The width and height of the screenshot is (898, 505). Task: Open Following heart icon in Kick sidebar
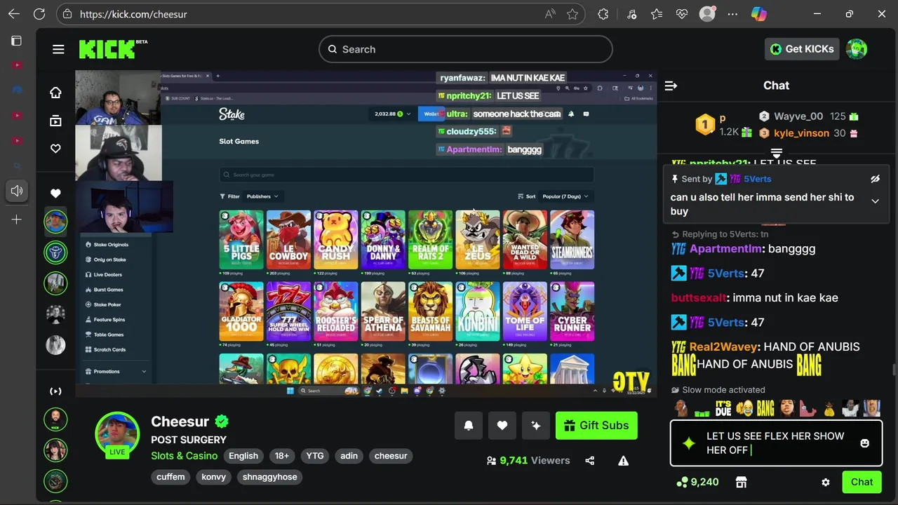(55, 149)
